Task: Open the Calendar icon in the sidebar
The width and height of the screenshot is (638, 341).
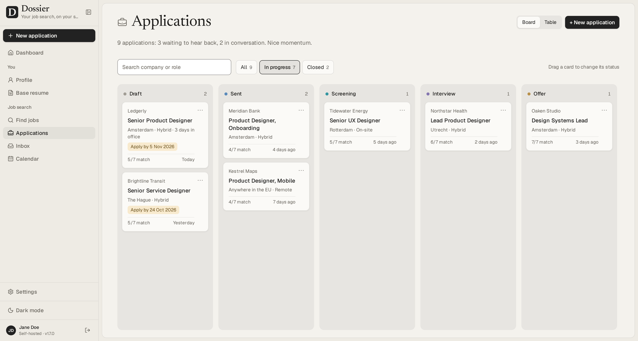Action: tap(11, 159)
